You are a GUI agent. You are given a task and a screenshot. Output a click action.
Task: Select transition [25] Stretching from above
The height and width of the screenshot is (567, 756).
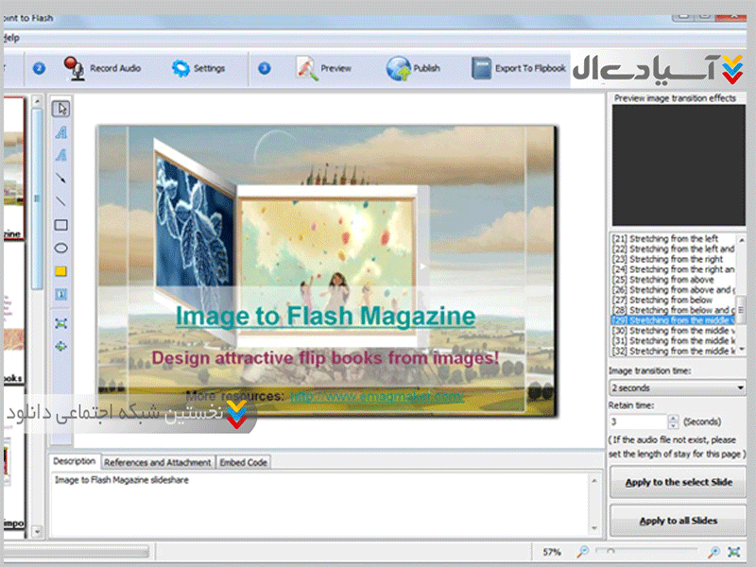(x=672, y=280)
